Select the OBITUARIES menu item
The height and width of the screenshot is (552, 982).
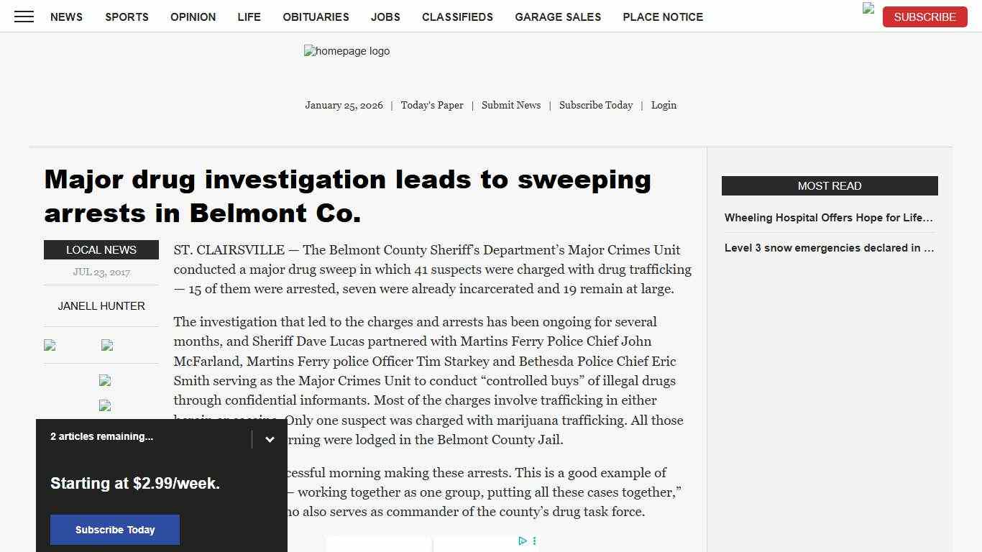point(315,17)
